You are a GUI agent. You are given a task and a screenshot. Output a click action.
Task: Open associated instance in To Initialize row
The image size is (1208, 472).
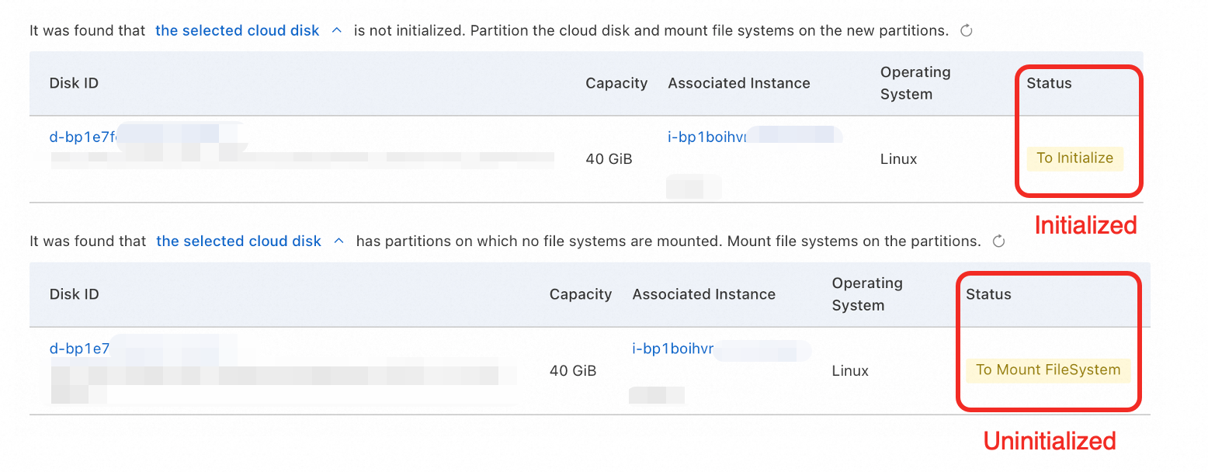(706, 137)
